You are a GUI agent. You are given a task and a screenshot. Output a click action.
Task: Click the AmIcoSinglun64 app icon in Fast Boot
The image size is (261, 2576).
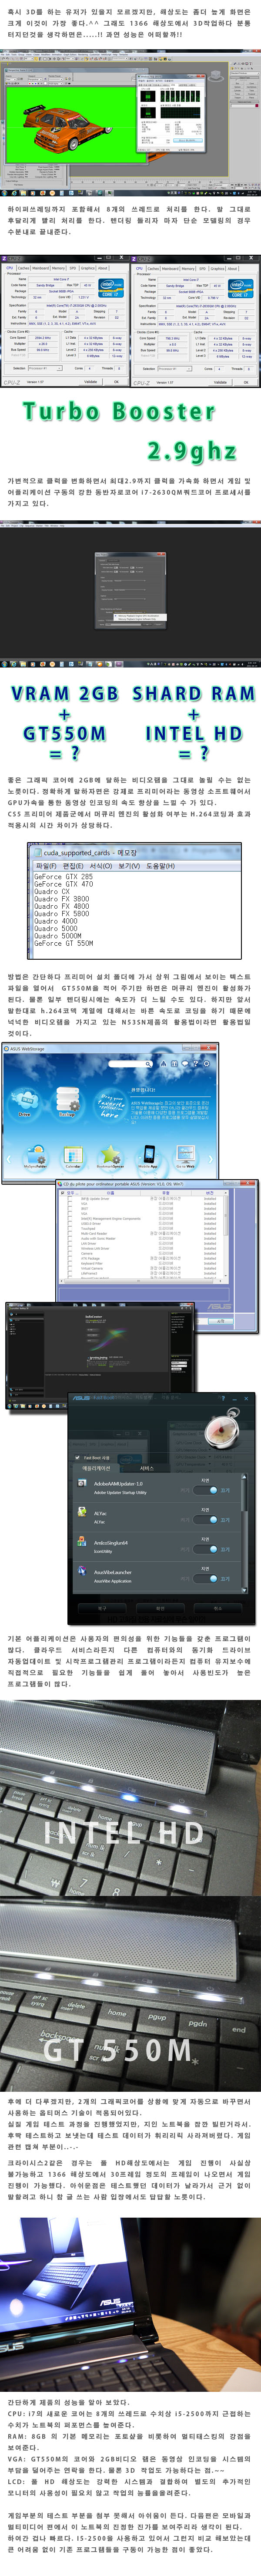(82, 1541)
